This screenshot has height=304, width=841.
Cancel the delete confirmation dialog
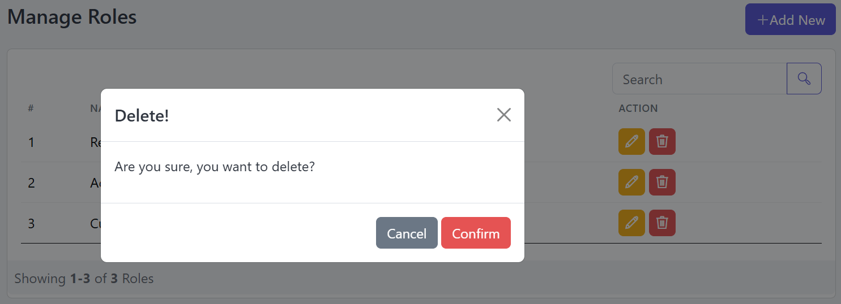point(407,233)
